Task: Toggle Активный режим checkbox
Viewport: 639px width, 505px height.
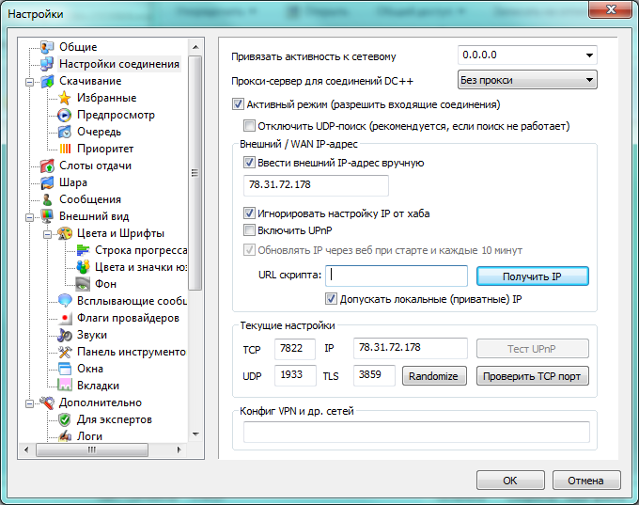Action: pyautogui.click(x=238, y=104)
